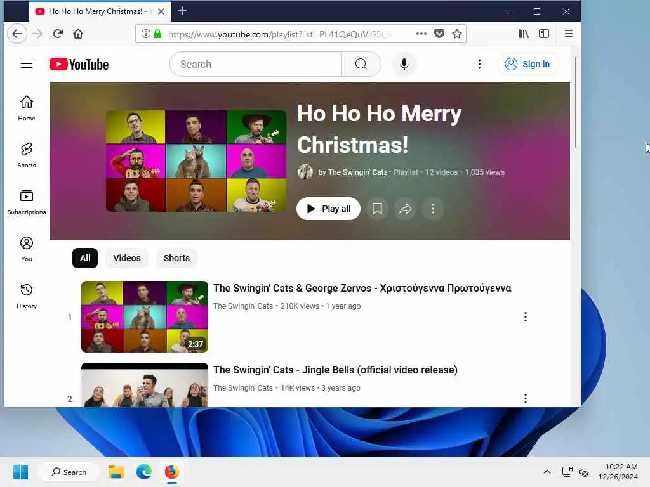Viewport: 650px width, 487px height.
Task: Open taskbar clock and date
Action: (x=618, y=472)
